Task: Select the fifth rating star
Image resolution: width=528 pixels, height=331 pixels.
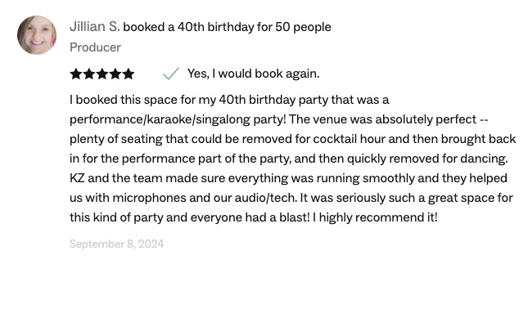Action: pos(129,74)
